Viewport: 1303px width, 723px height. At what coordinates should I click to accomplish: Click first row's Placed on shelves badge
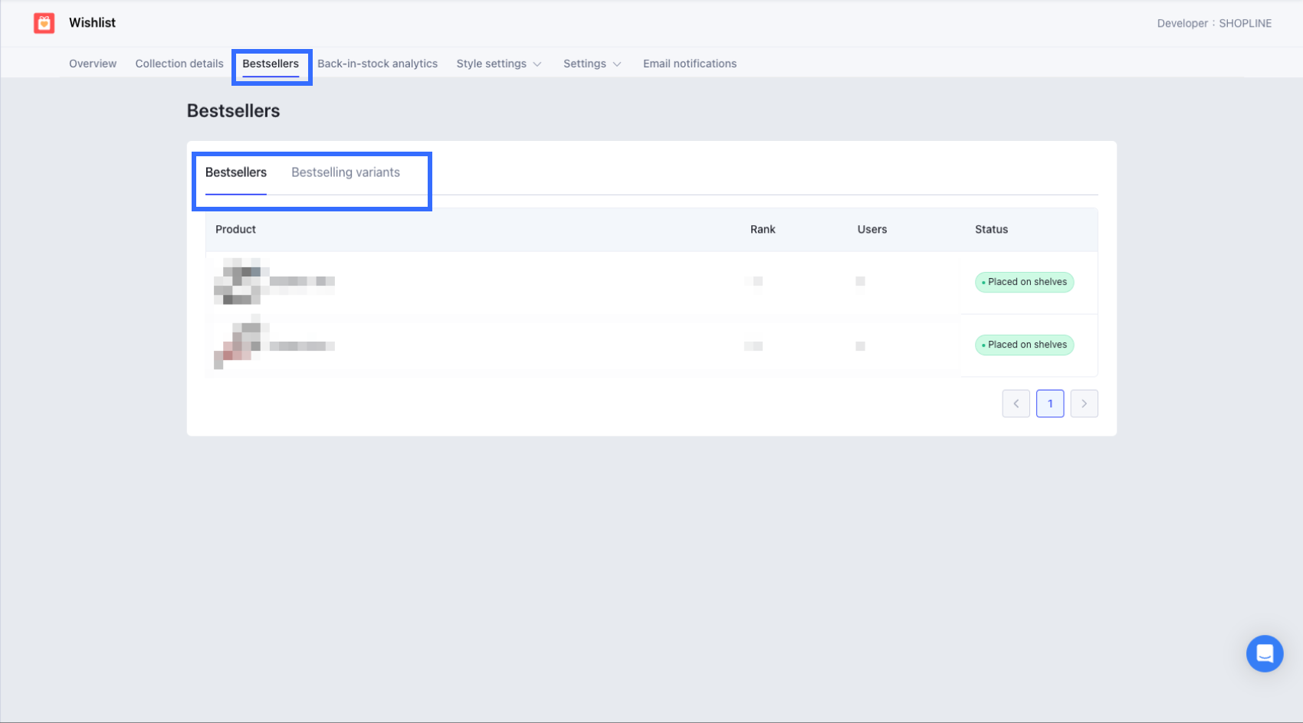1025,282
